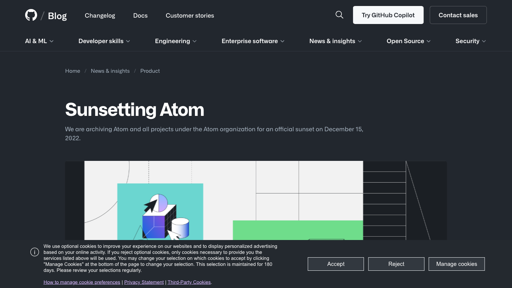Open the Docs link

[x=141, y=15]
